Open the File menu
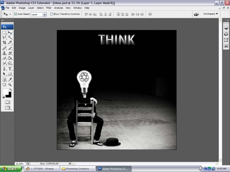This screenshot has width=230, height=172. pos(7,8)
